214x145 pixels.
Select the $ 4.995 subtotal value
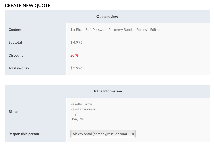tap(76, 42)
